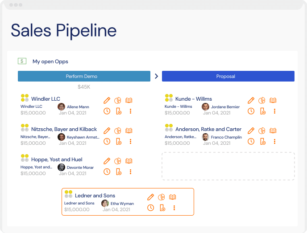Click Allene Mann's avatar photo
307x233 pixels.
pyautogui.click(x=61, y=107)
